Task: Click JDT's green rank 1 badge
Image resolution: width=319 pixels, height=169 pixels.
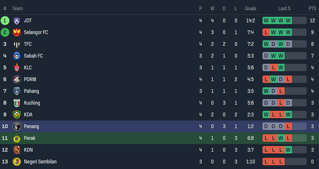Action: coord(5,20)
